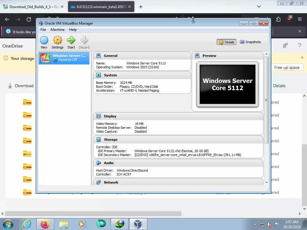This screenshot has height=230, width=307.
Task: Click the General section icon
Action: (x=98, y=56)
